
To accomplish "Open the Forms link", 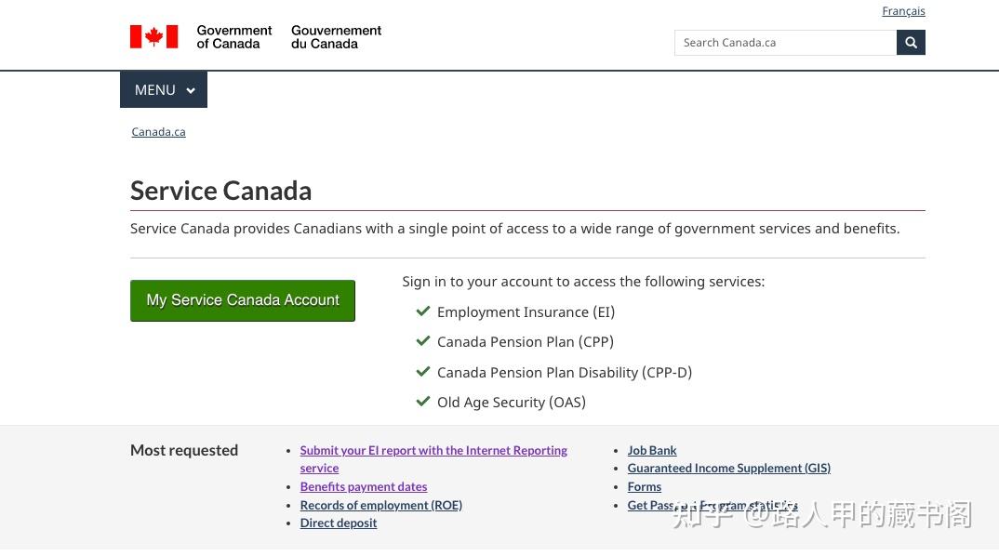I will [644, 487].
